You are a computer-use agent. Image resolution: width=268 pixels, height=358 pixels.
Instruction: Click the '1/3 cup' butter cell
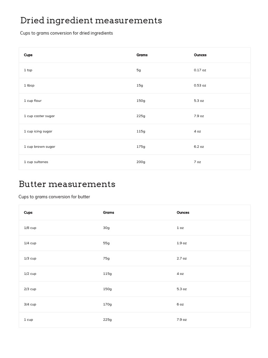[x=30, y=258]
